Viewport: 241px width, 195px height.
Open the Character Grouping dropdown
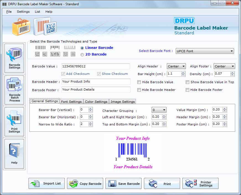pos(159,110)
